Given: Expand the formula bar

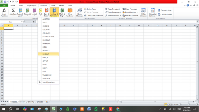Looking at the screenshot, I should 198,22.
